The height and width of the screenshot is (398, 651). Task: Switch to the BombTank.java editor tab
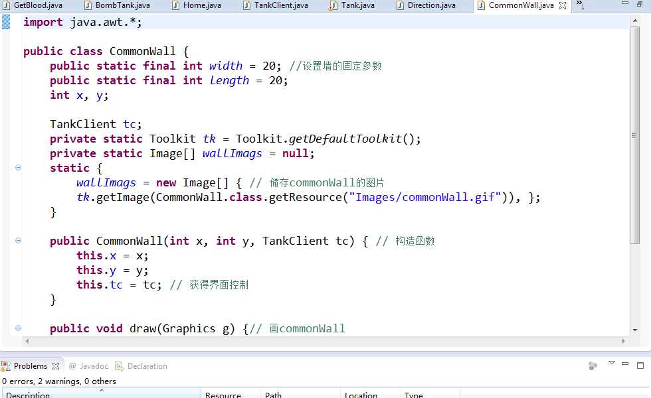118,5
